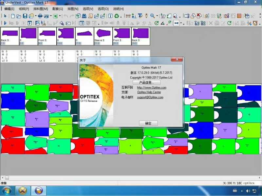Open the Windows Start button
The width and height of the screenshot is (262, 196).
point(7,191)
